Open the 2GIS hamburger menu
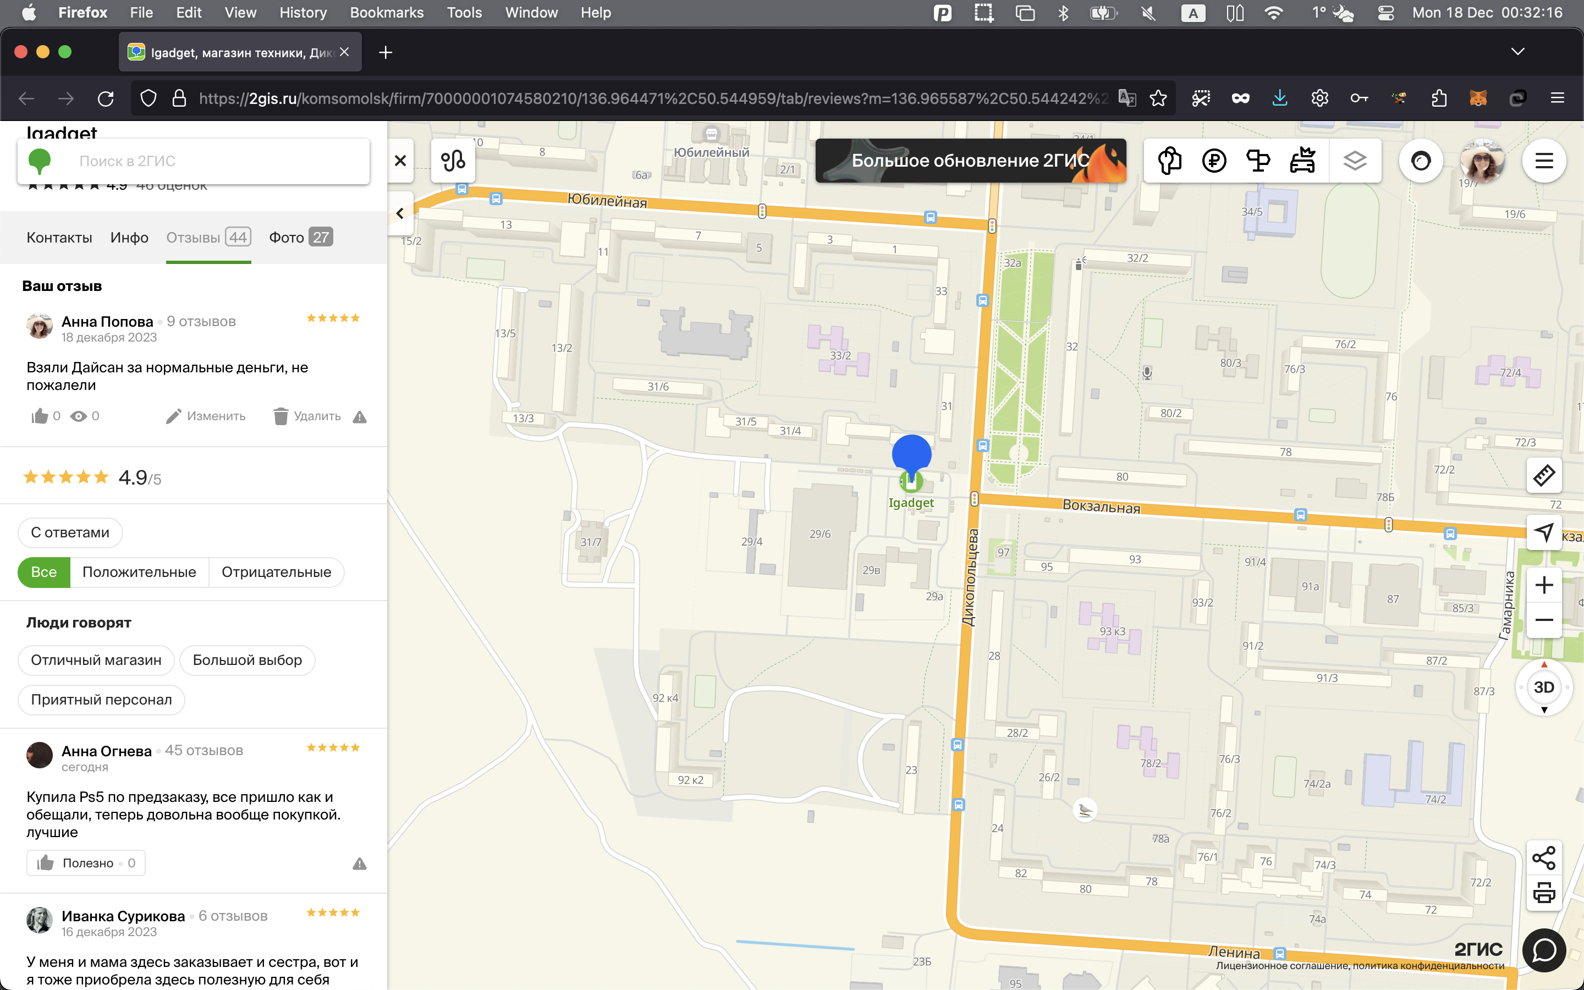 pyautogui.click(x=1544, y=161)
